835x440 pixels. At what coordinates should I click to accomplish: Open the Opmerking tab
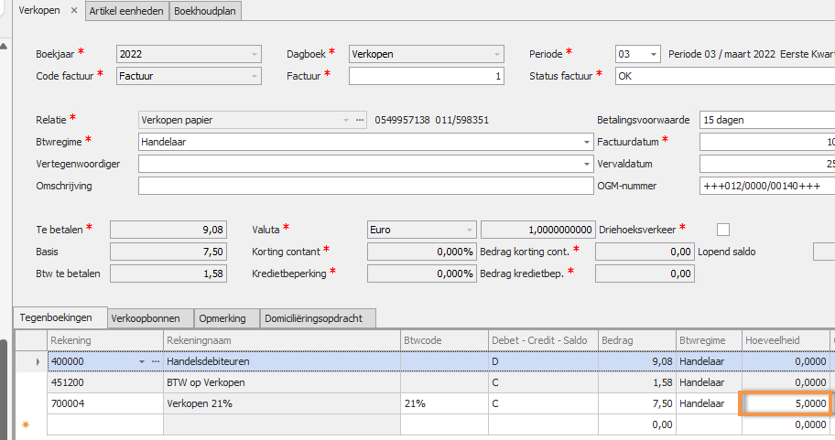[224, 318]
